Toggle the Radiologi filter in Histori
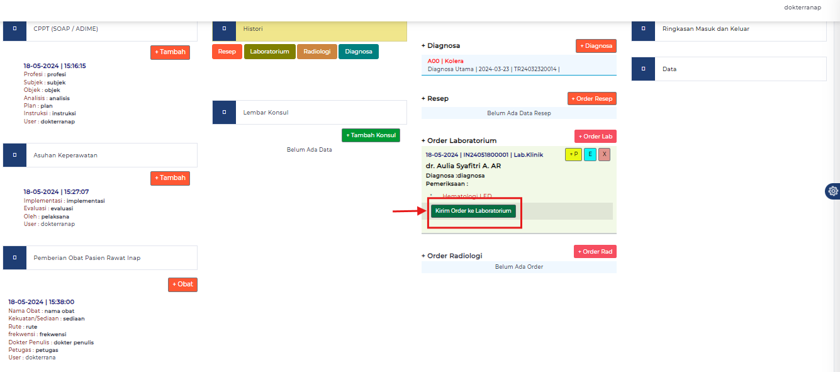The width and height of the screenshot is (840, 372). pos(316,51)
